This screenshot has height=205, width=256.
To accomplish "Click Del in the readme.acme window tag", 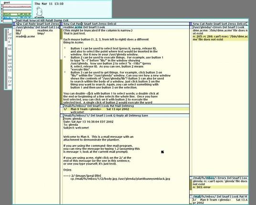I will [85, 27].
